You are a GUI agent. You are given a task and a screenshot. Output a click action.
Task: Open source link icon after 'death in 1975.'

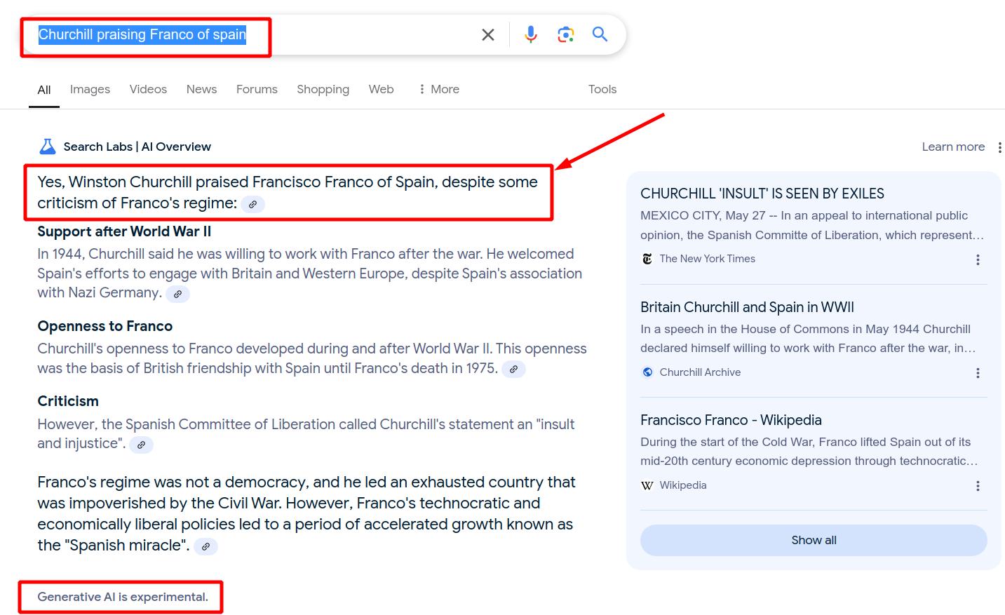tap(513, 370)
